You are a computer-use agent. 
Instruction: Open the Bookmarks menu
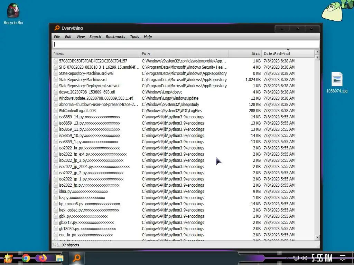[x=115, y=37]
